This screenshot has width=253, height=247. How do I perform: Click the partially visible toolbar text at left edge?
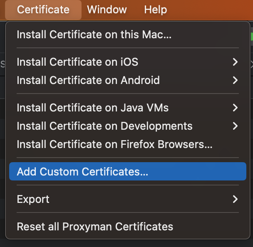tap(2, 63)
